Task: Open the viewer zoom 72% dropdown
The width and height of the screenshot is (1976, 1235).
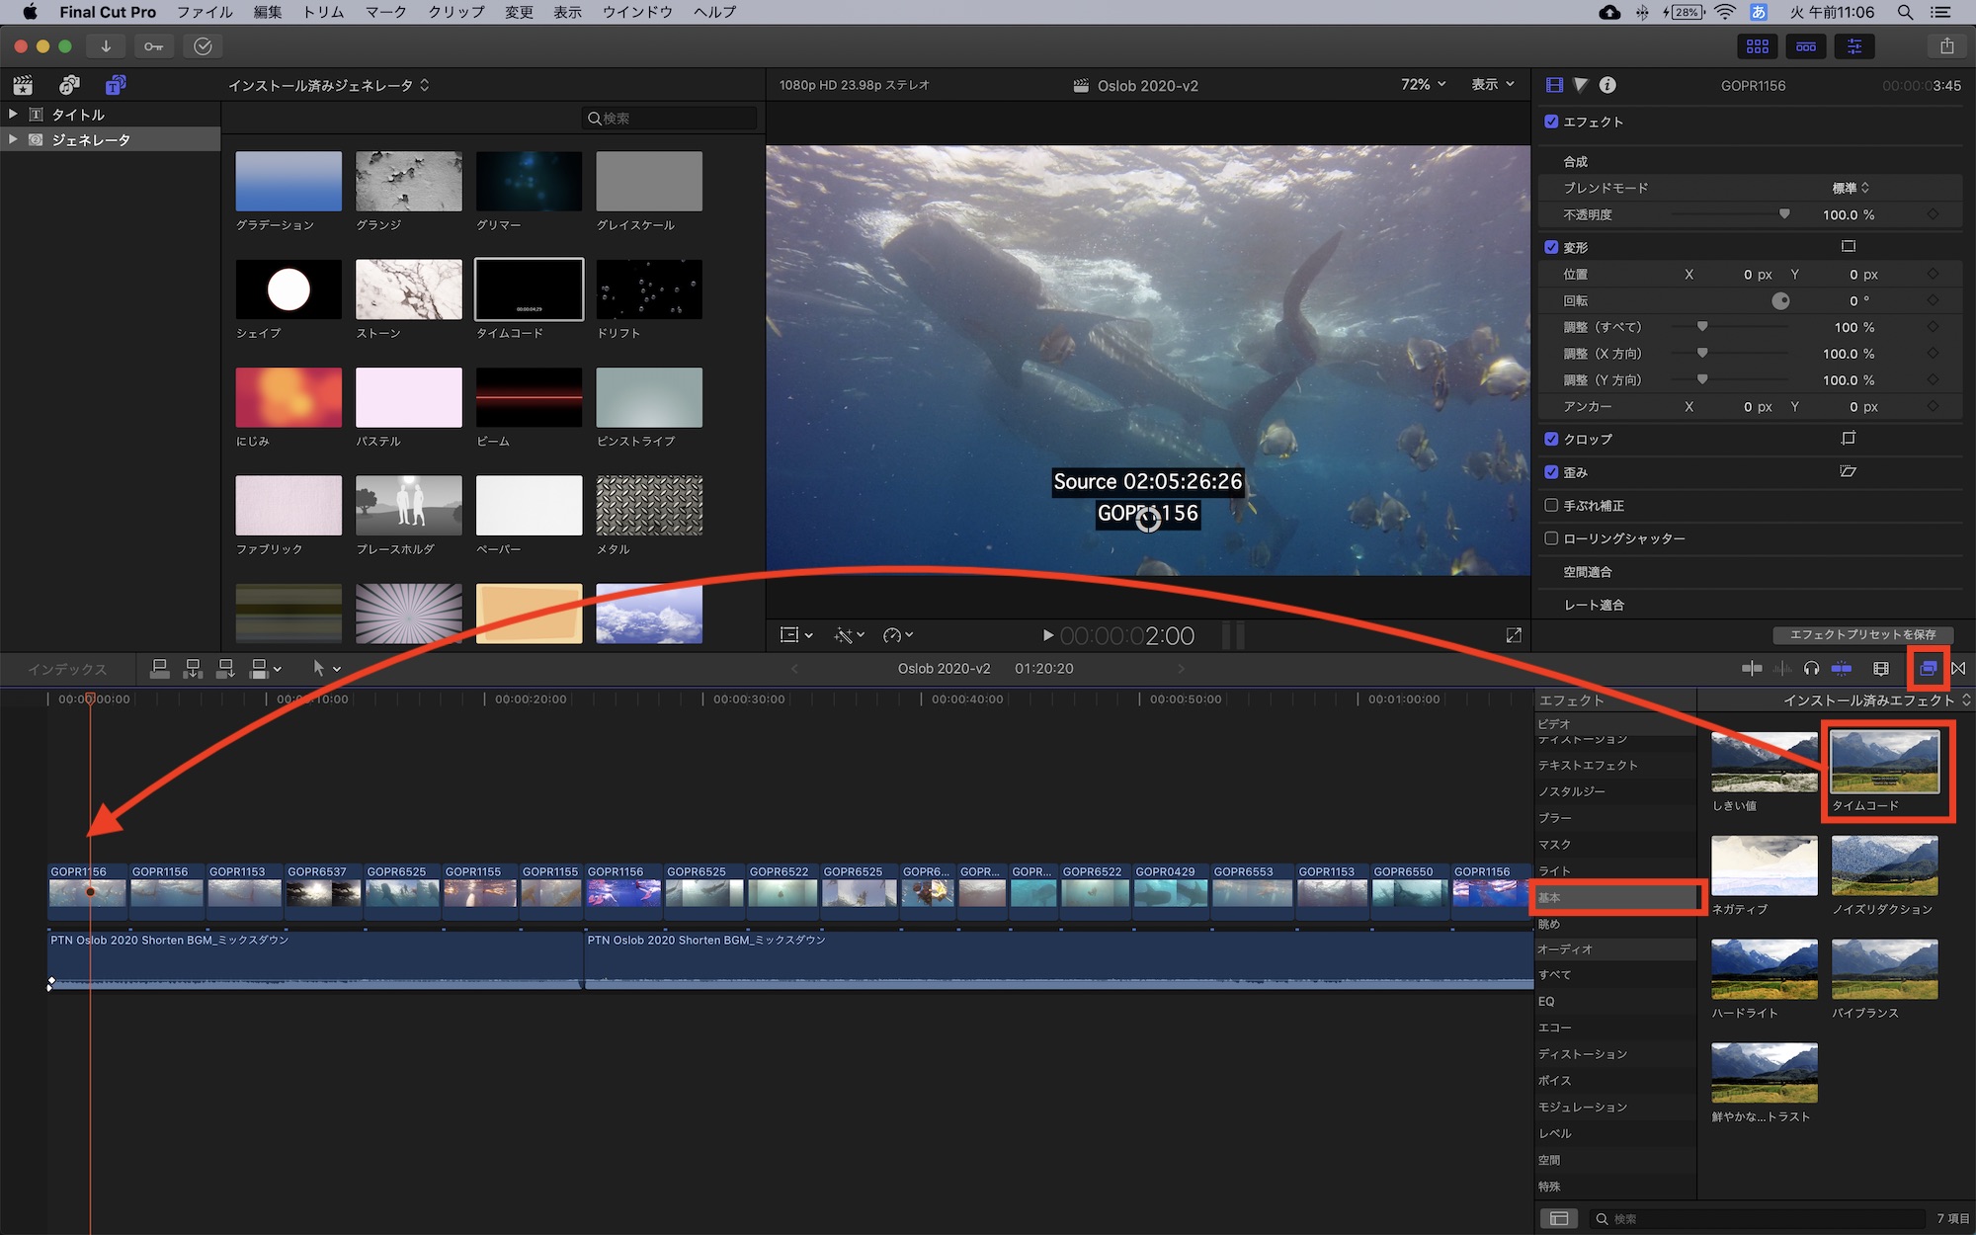Action: [x=1423, y=85]
